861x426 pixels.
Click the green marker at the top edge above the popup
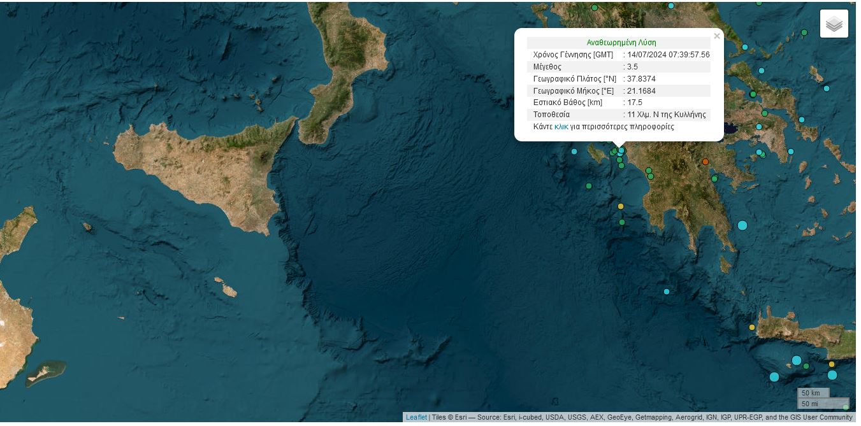tap(595, 8)
